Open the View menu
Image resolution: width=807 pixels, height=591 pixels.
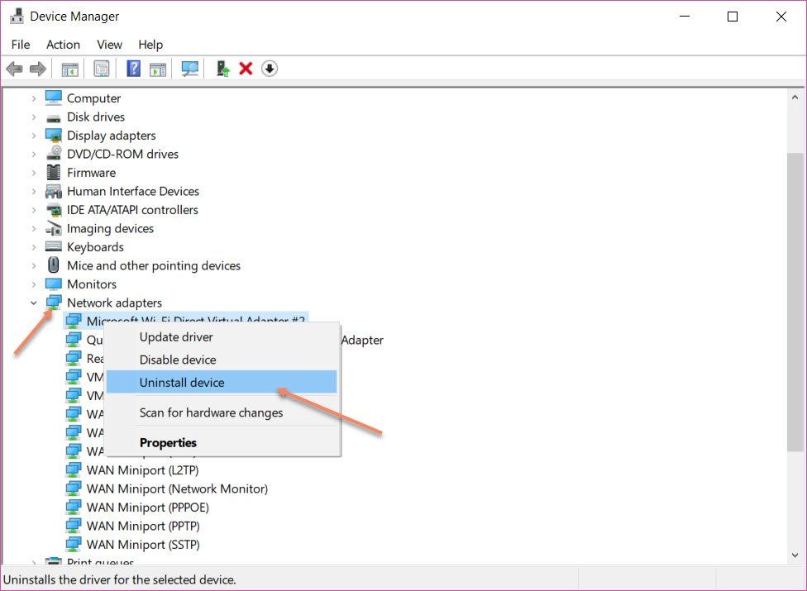(109, 45)
